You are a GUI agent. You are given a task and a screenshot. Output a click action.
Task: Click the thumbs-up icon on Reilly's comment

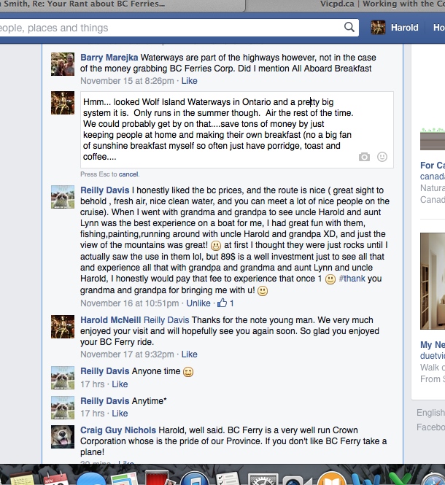tap(222, 303)
